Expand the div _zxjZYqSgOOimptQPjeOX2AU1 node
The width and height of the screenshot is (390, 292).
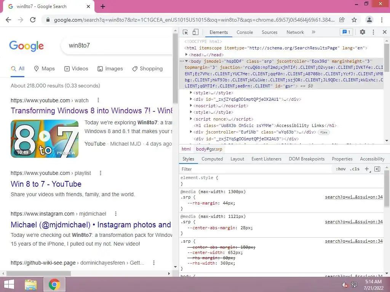click(191, 99)
